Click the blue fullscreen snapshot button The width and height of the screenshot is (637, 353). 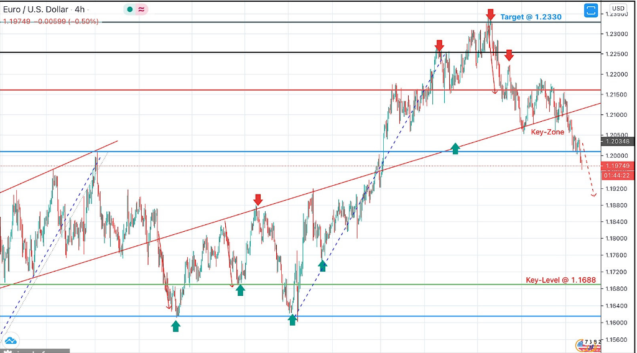coord(590,11)
